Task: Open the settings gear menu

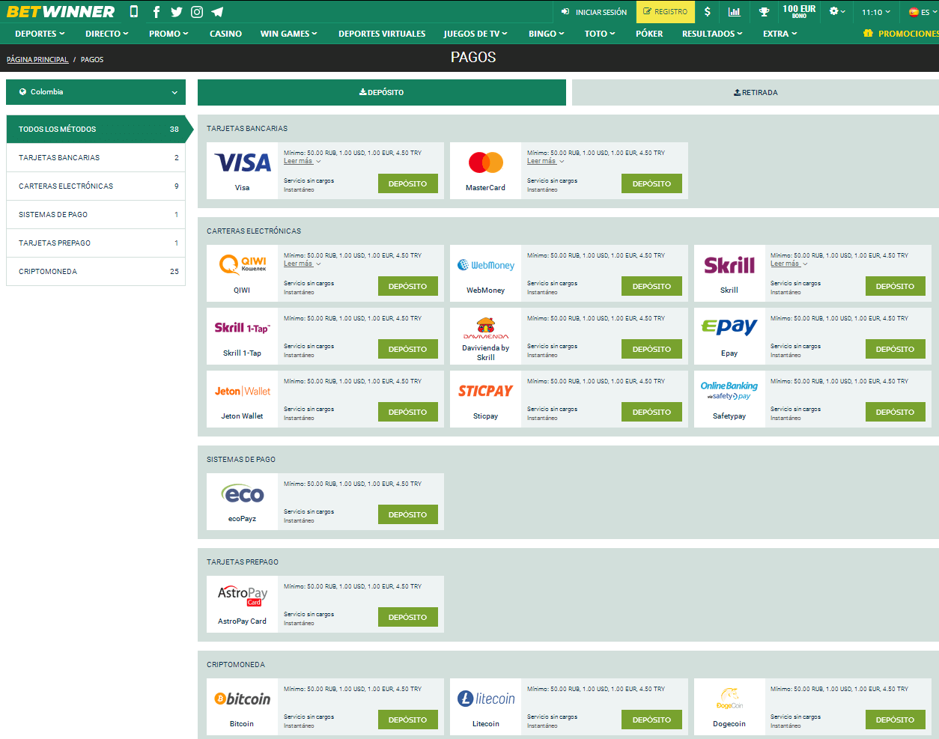Action: click(837, 12)
